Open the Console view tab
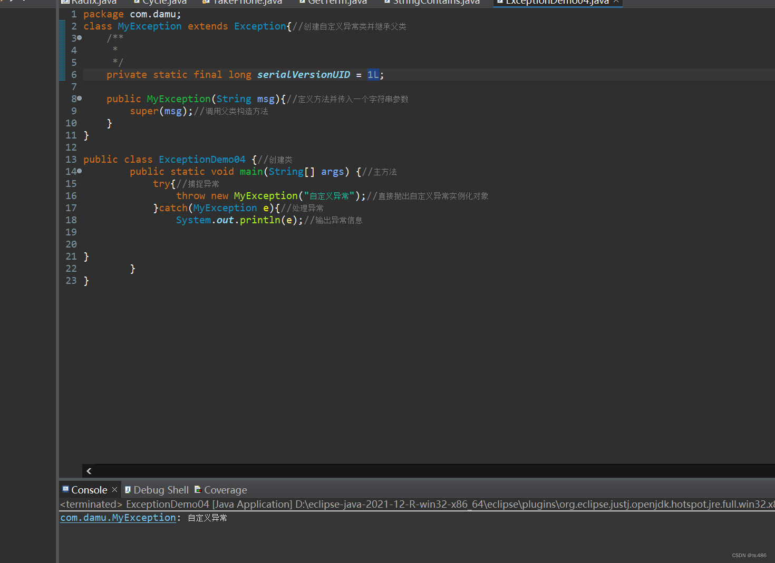This screenshot has width=775, height=563. 89,490
